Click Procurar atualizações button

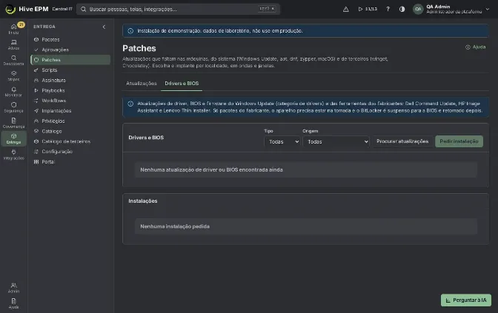402,141
